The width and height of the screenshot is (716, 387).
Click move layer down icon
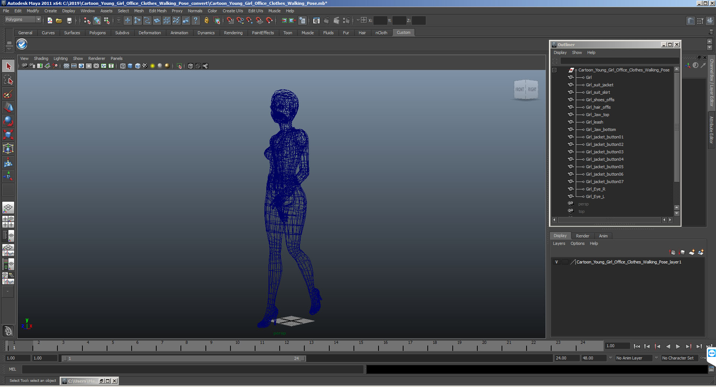coord(682,252)
